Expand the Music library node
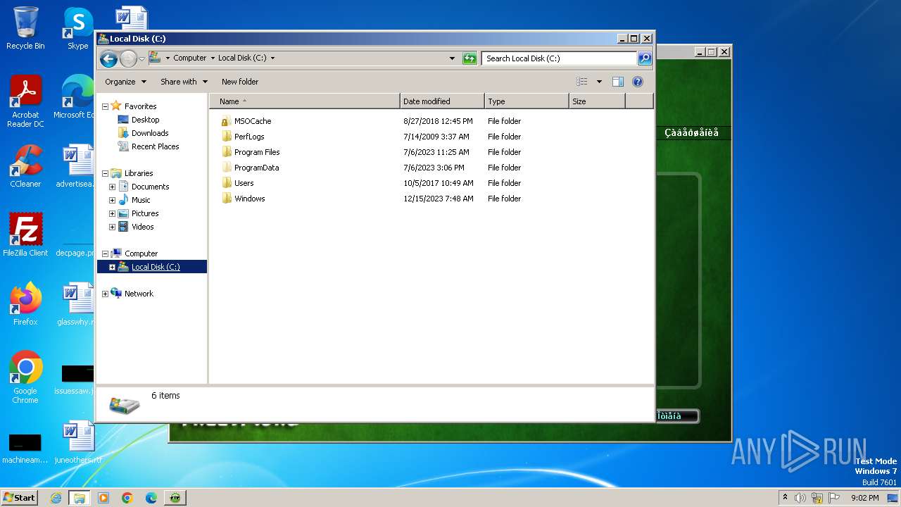Viewport: 901px width, 507px height. [x=112, y=200]
